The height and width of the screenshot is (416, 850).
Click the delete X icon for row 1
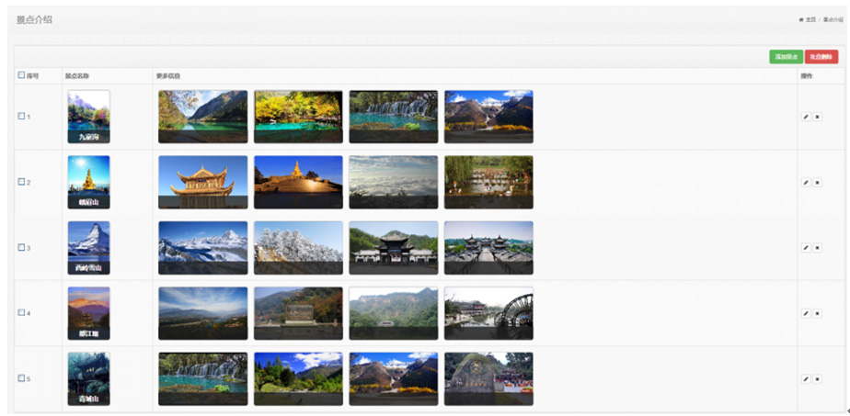[x=818, y=117]
